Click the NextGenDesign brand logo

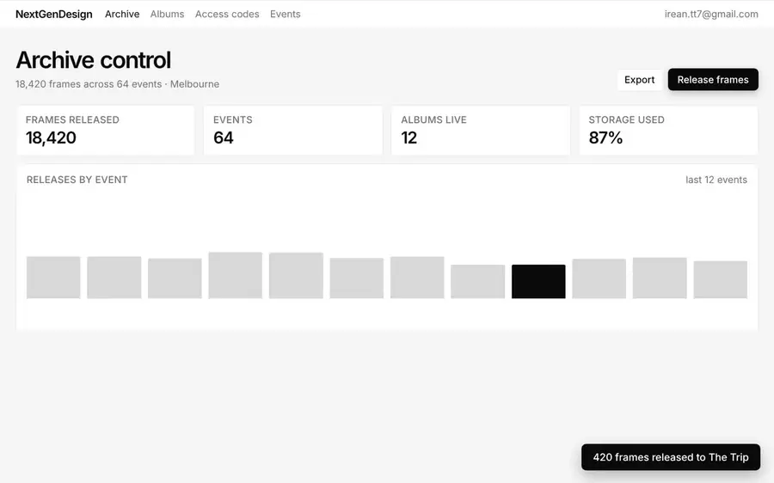click(x=54, y=14)
